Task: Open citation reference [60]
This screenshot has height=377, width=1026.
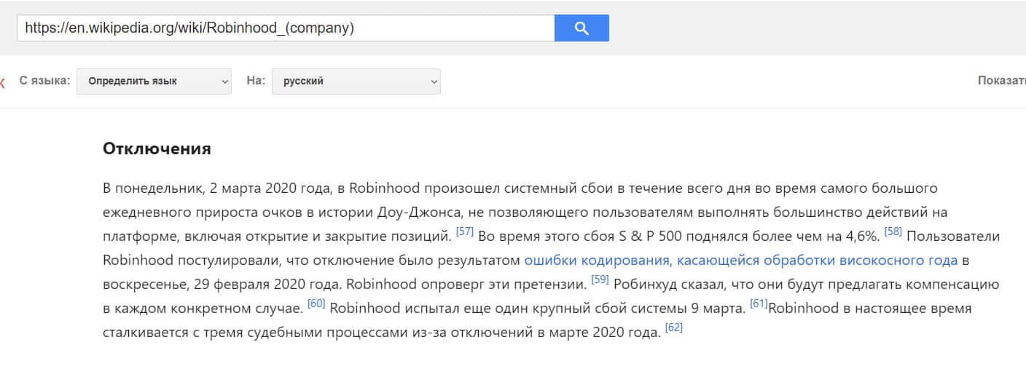Action: pyautogui.click(x=316, y=303)
